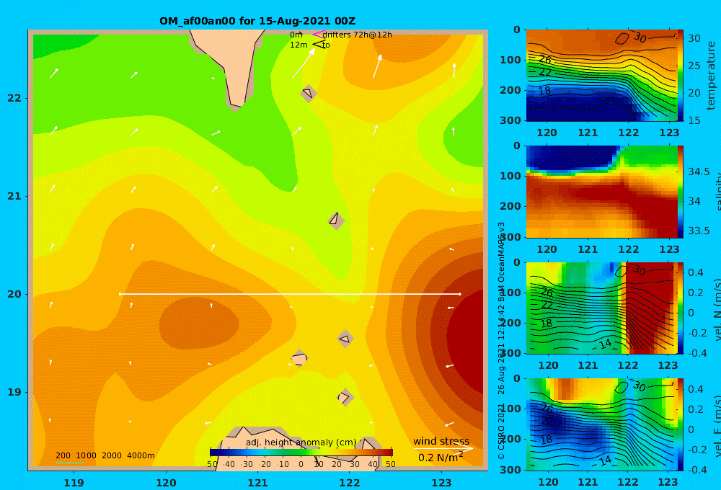Open the eastward velocity section panel

click(601, 424)
